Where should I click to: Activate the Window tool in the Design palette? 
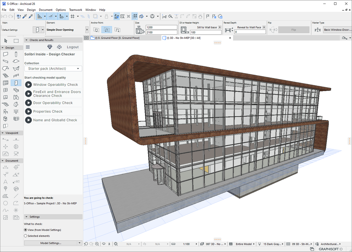(x=5, y=89)
